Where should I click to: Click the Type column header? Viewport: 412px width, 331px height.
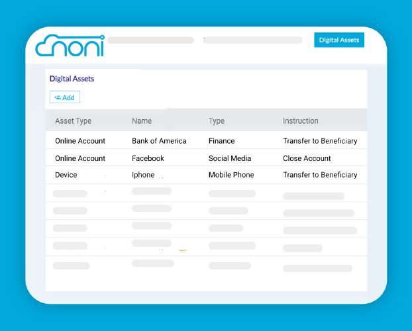click(x=217, y=121)
